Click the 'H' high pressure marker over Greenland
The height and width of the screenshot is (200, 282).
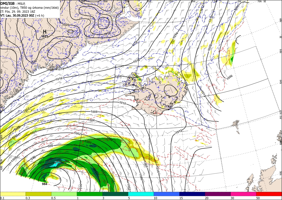(x=45, y=32)
